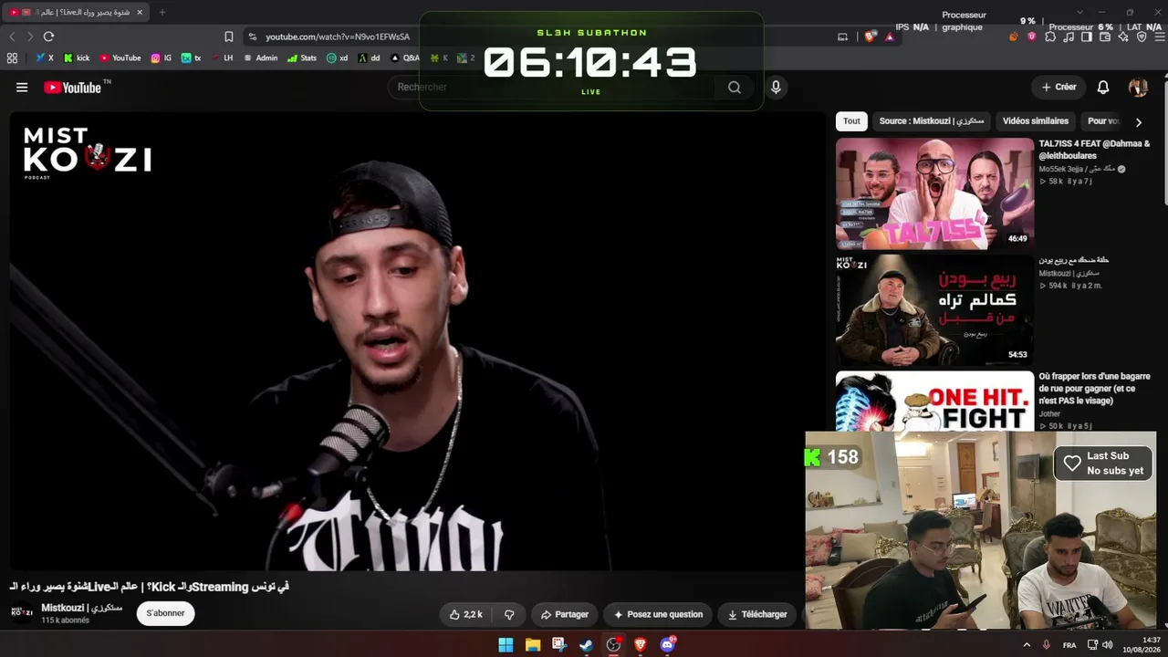Open the taskbar clock showing 14:37
This screenshot has height=657, width=1168.
pos(1142,645)
